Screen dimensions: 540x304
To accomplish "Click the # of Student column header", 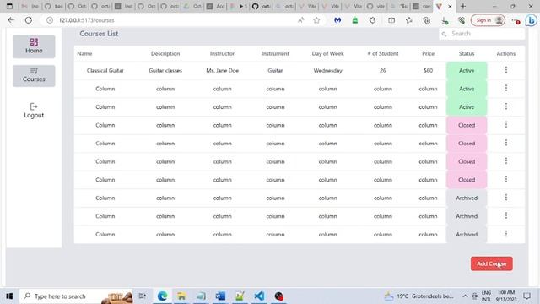I will pos(382,54).
